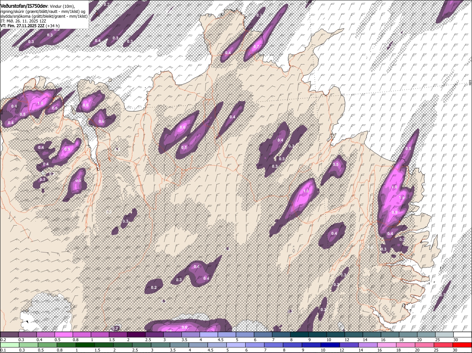This screenshot has height=353, width=472.
Task: Pick the palest green lower swatch starting at 0.1
Action: tap(9, 345)
